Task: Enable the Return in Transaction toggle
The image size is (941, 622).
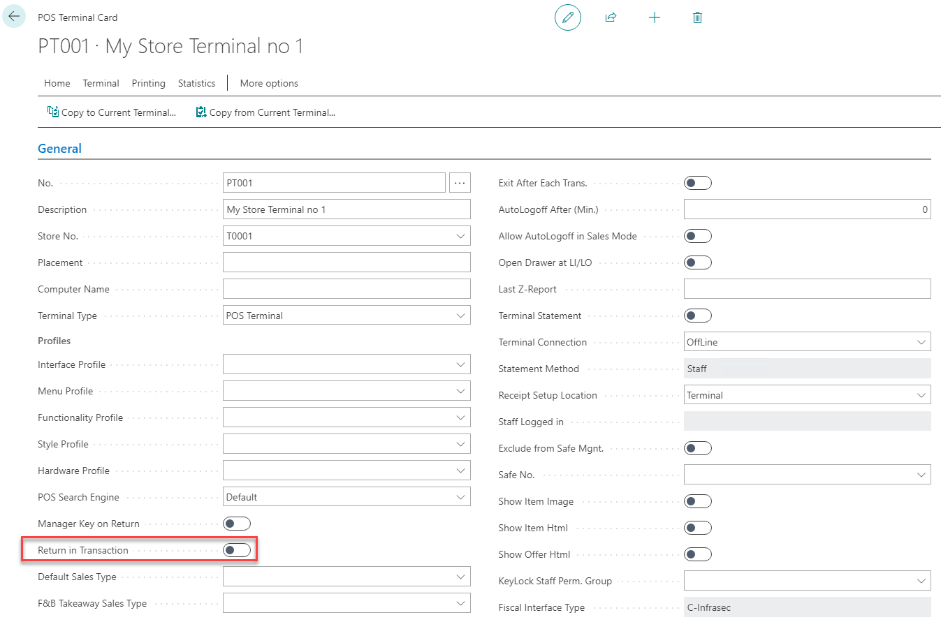Action: (x=236, y=550)
